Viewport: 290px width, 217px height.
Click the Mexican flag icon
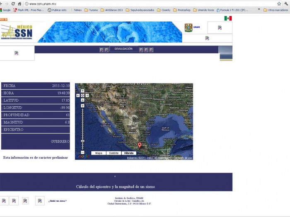[x=228, y=18]
